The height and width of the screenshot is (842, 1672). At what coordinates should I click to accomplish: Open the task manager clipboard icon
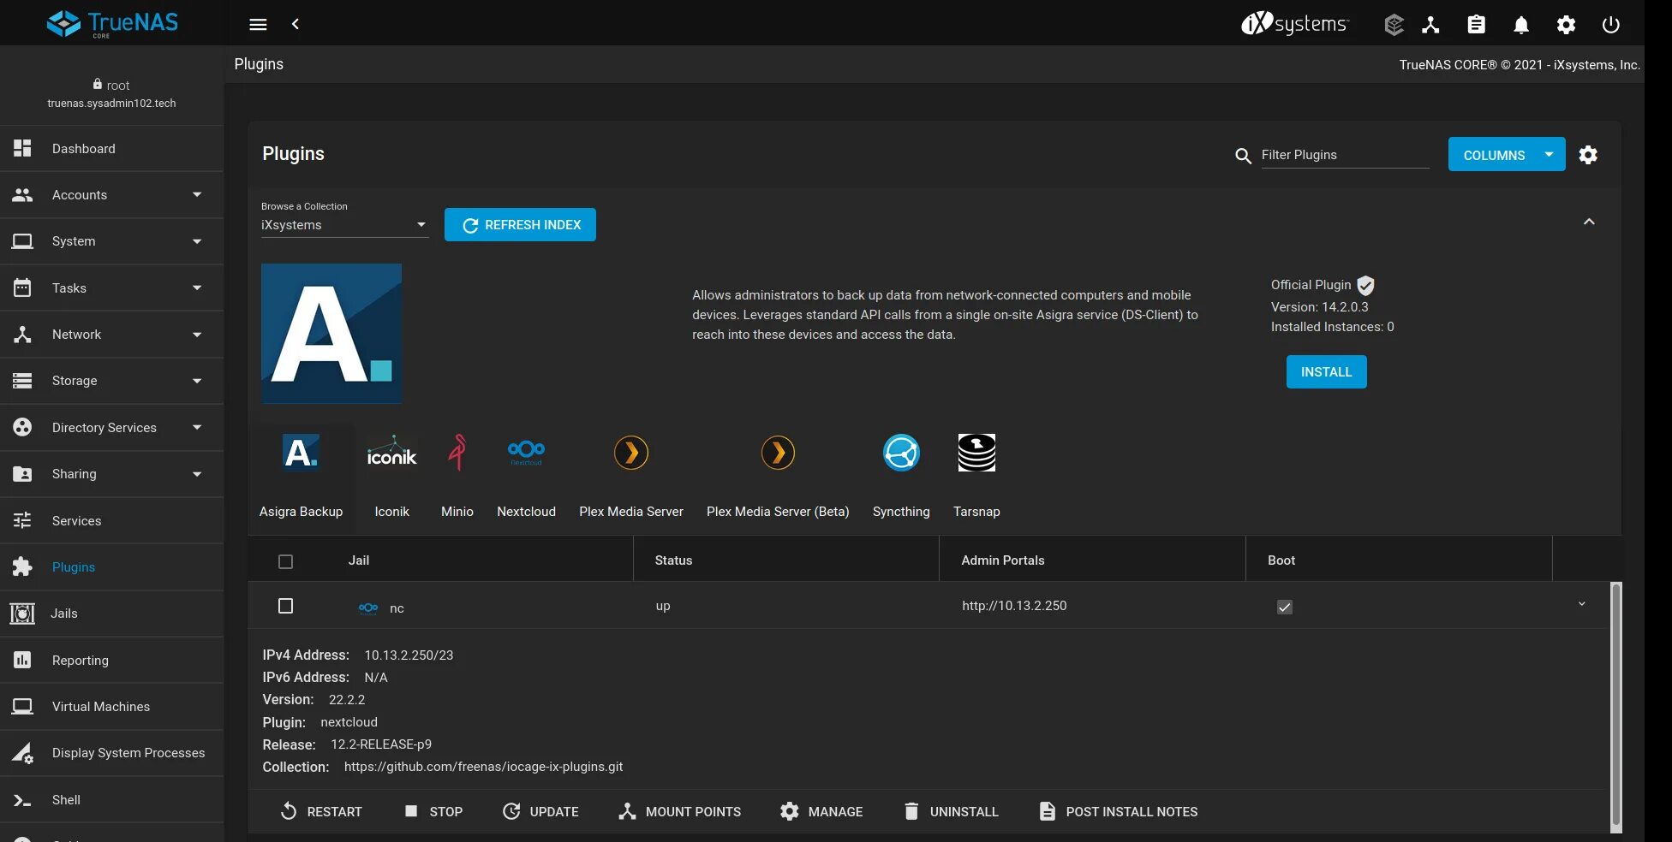[x=1476, y=25]
